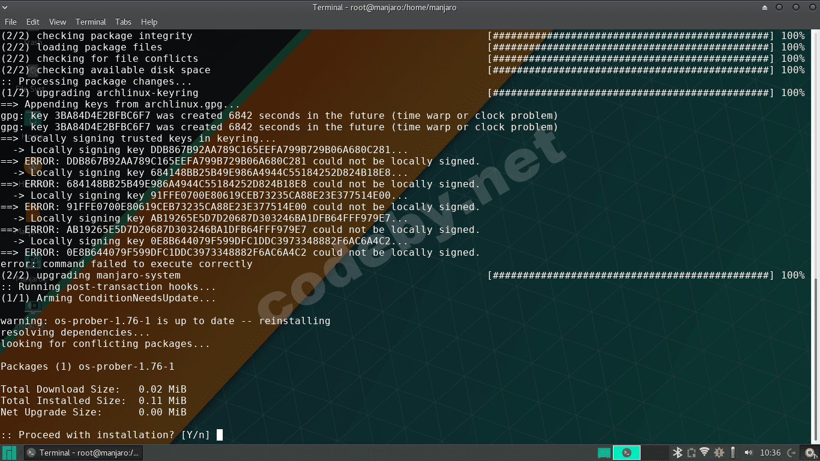Open the Terminal menu
The image size is (820, 461).
click(91, 22)
